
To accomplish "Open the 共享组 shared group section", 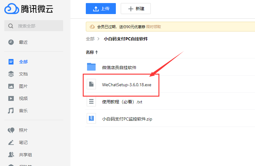I will click(25, 155).
